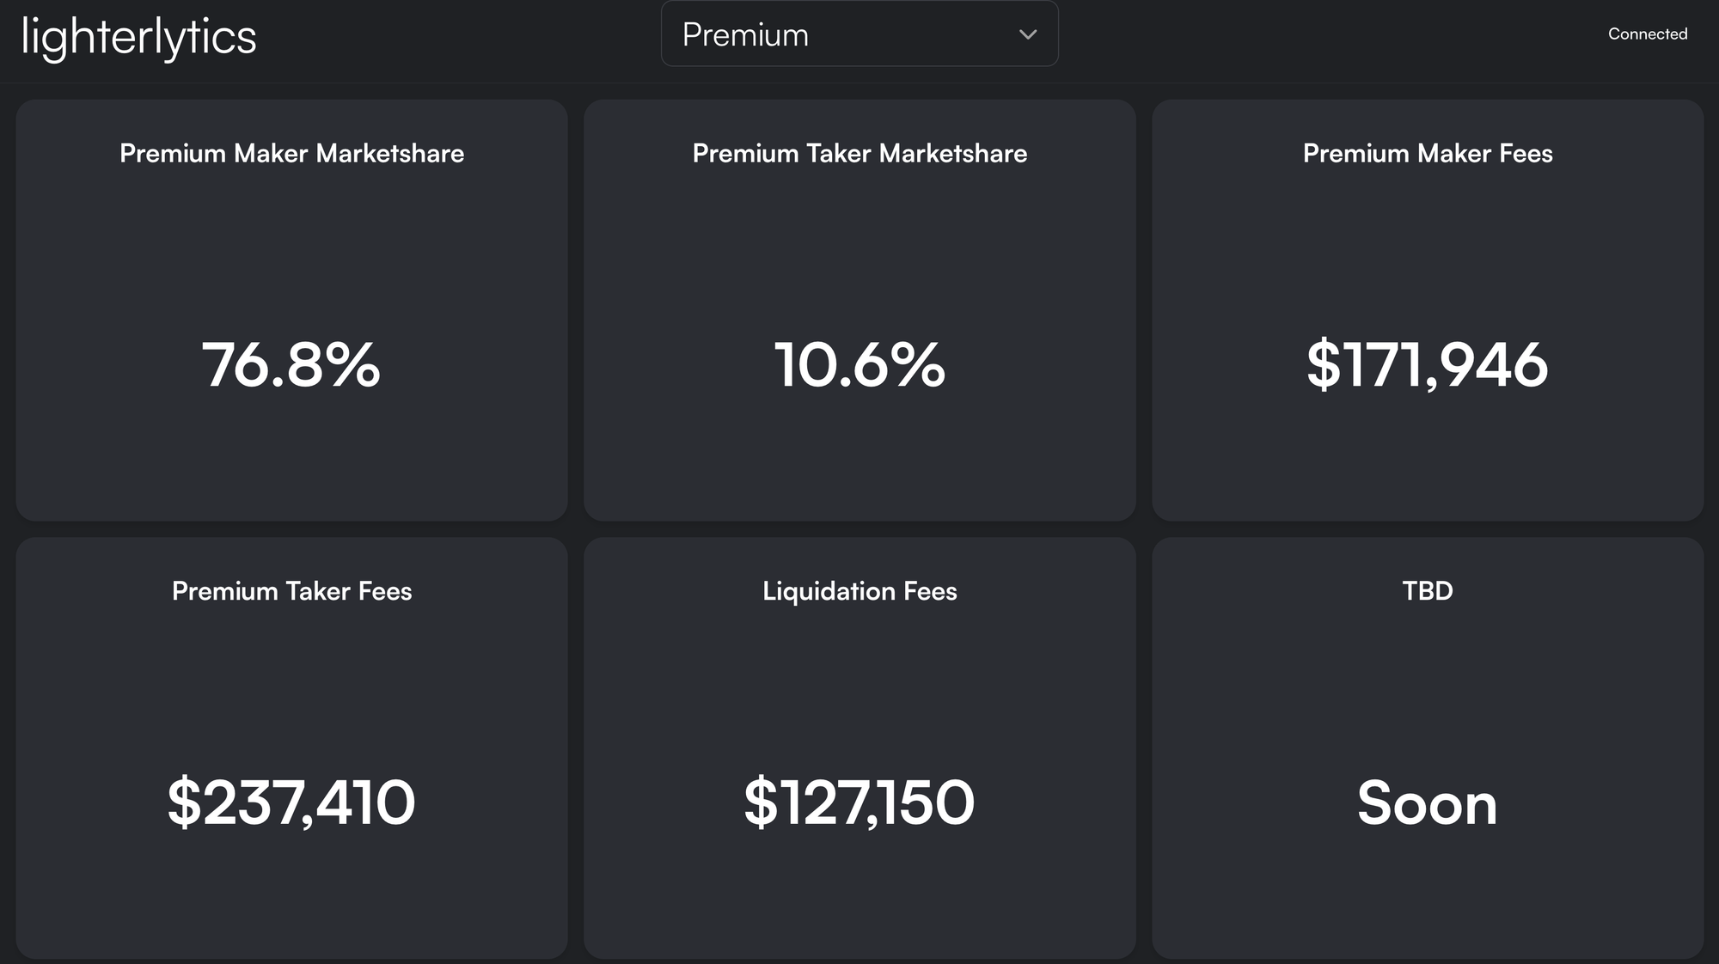This screenshot has width=1719, height=964.
Task: Click the Premium text in dropdown
Action: click(745, 35)
